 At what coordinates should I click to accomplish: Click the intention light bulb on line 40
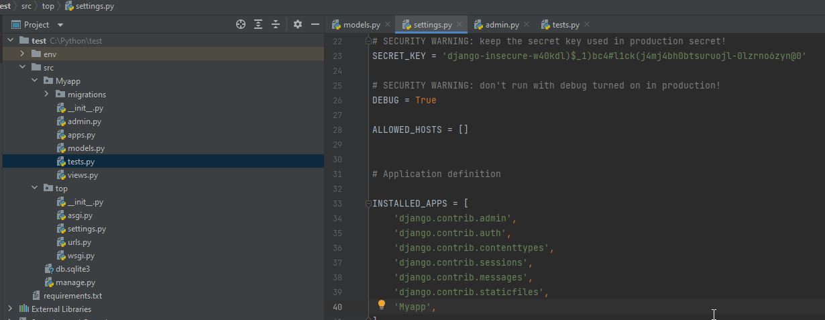coord(382,305)
